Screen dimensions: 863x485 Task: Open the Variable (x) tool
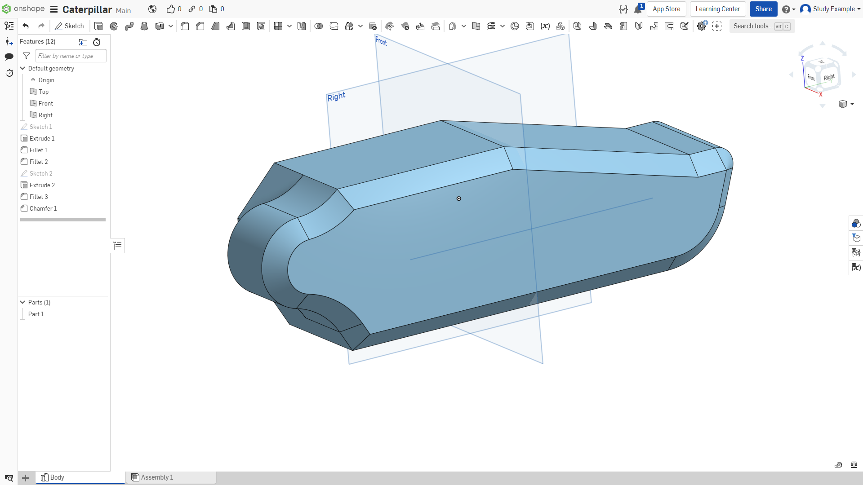click(545, 26)
